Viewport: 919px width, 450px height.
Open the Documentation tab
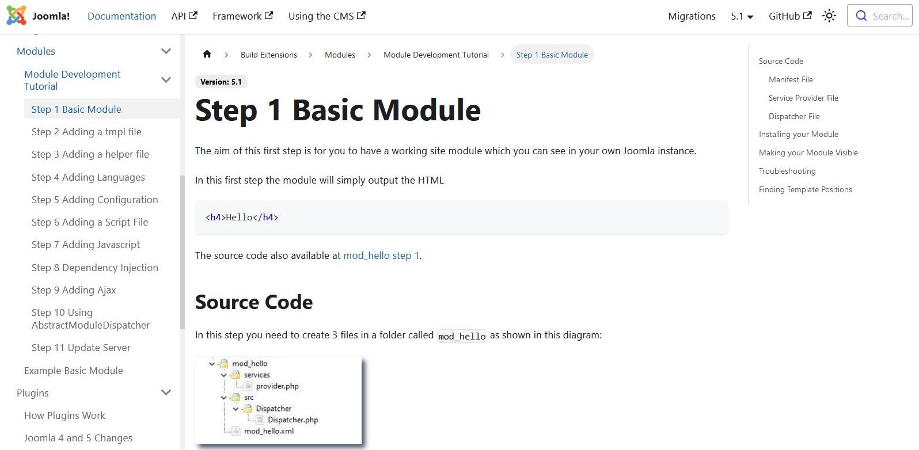point(121,16)
